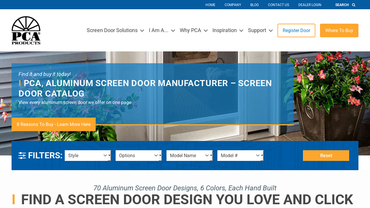Viewport: 370px width, 208px height.
Task: Click the chevron beside Support
Action: 271,31
